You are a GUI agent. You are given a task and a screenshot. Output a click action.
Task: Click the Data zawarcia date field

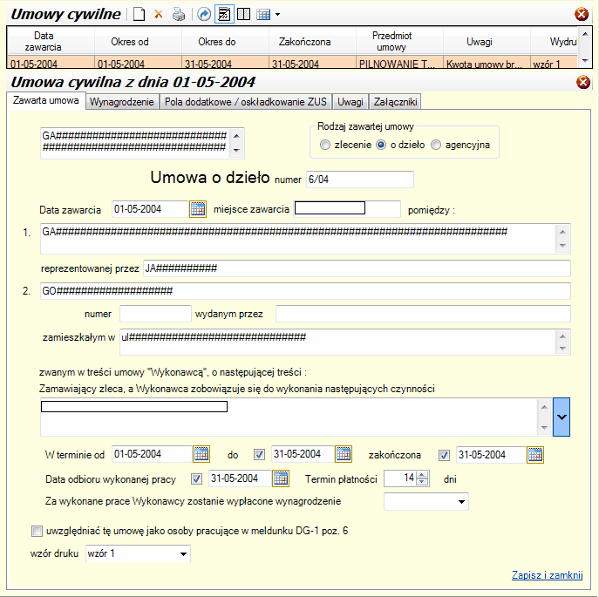151,209
